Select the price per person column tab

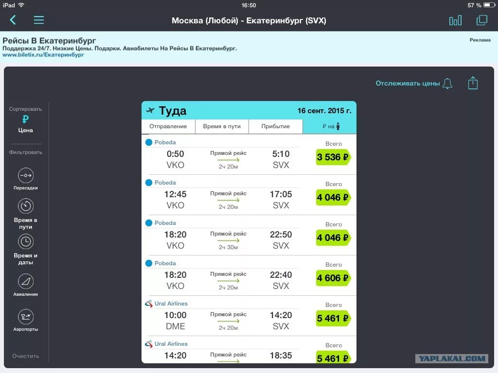point(329,126)
